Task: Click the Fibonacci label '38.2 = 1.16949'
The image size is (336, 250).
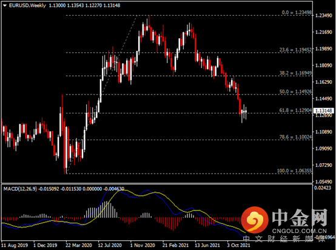Action: pyautogui.click(x=295, y=73)
